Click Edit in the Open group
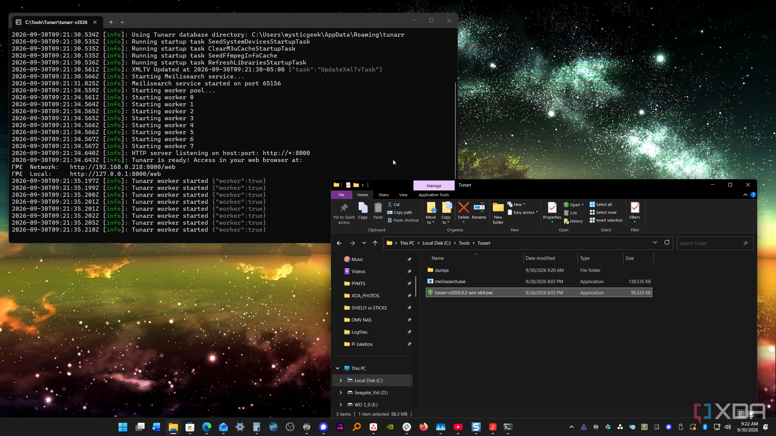Image resolution: width=776 pixels, height=436 pixels. (x=570, y=213)
